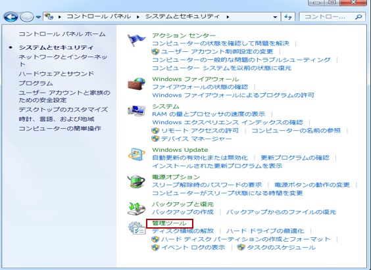Click Windows ファイアウォールによるプログラムの許可
Screen dimensions: 371x270
click(233, 95)
